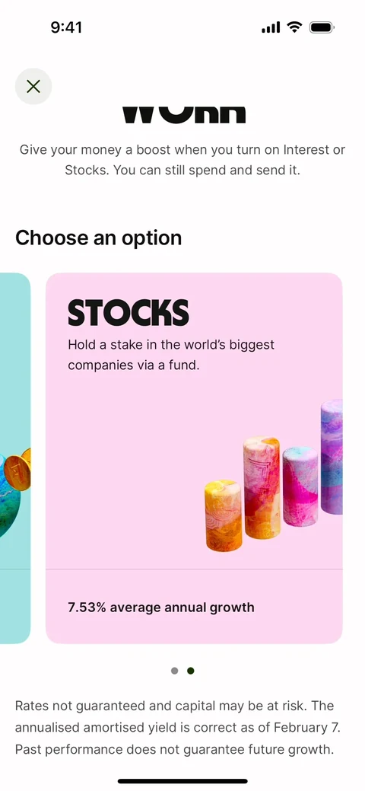Screen dimensions: 365x791
Task: Tap the short pink-blue cylinder illustration
Action: tap(300, 486)
